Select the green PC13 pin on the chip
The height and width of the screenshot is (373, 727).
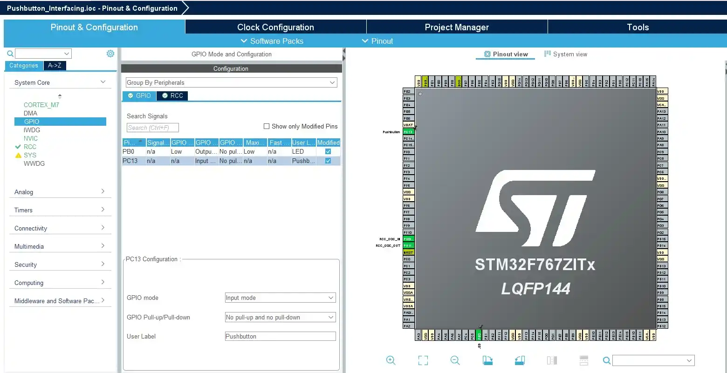(408, 132)
